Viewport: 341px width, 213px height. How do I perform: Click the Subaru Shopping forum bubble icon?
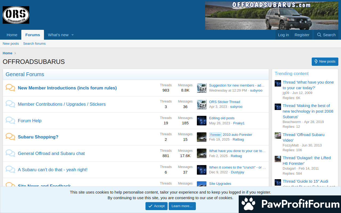[x=10, y=137]
